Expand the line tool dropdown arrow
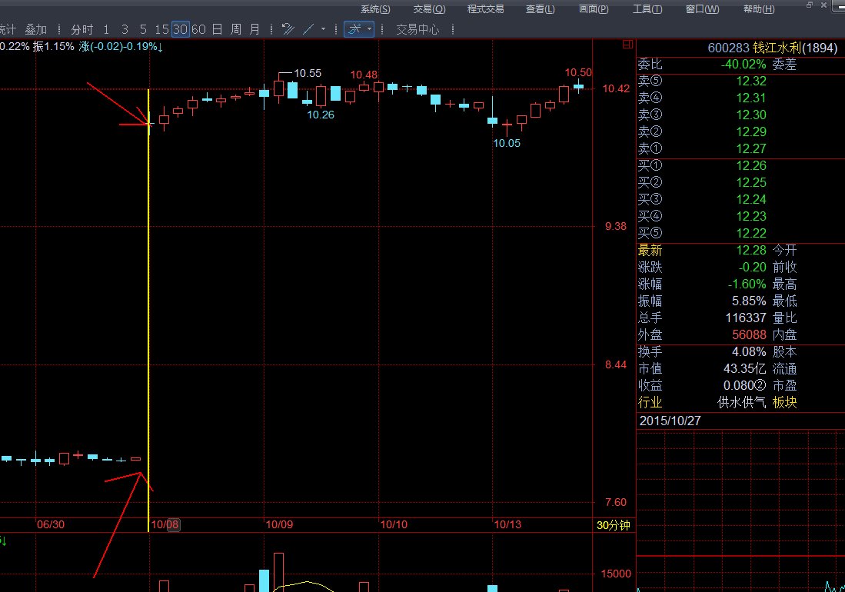 coord(323,29)
